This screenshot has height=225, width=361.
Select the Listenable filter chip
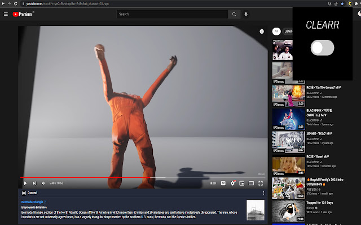point(288,31)
